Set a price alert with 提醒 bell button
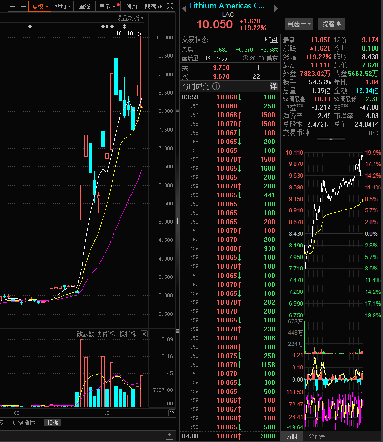 coord(332,24)
